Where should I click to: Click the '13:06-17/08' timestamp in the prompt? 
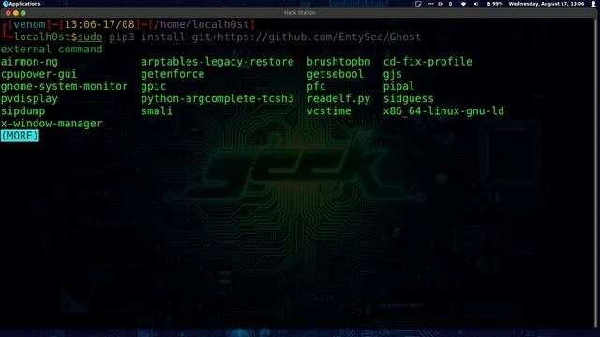point(99,25)
